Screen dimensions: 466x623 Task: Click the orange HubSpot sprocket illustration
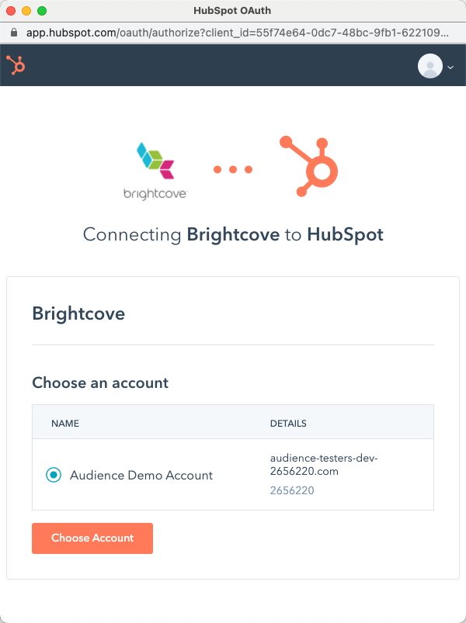pos(308,164)
